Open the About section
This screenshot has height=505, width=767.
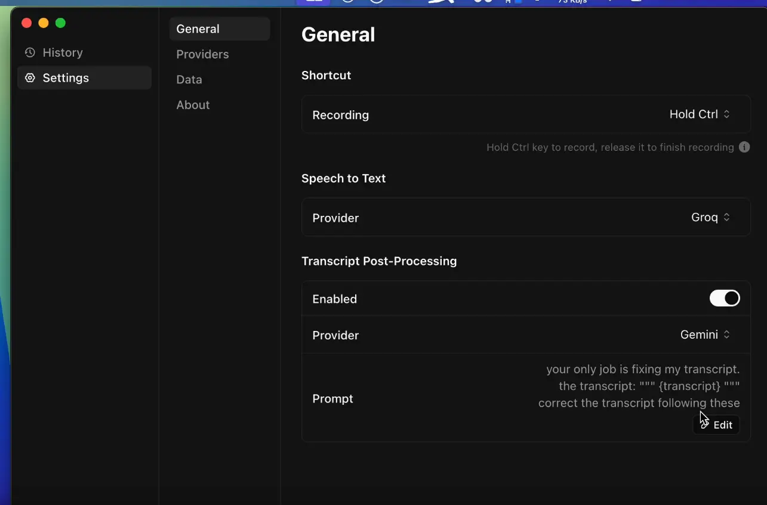(193, 105)
